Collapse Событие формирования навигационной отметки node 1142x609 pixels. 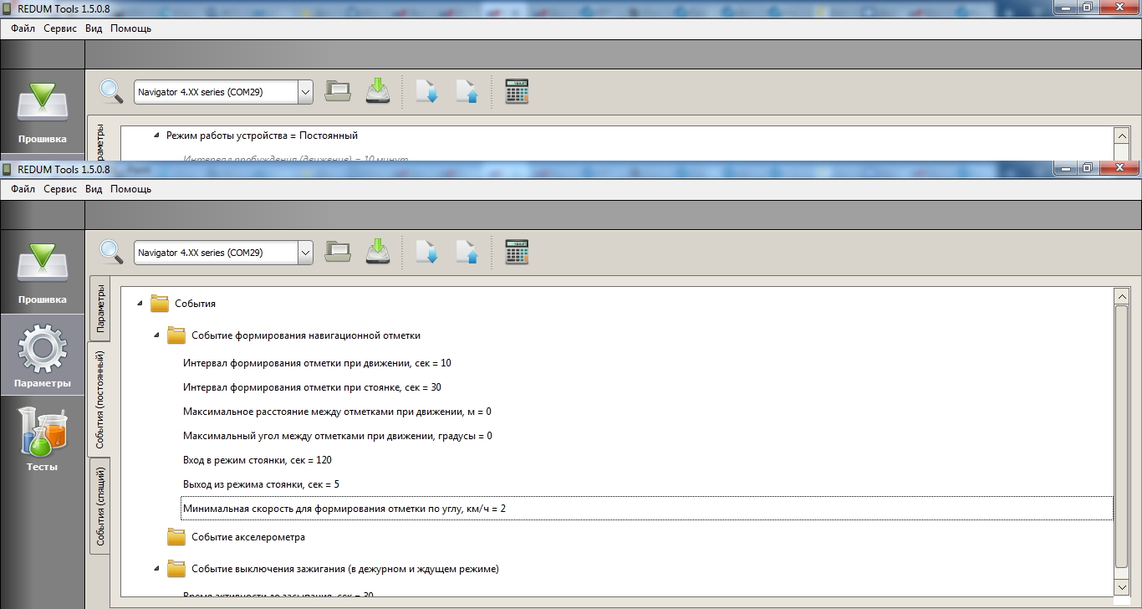[156, 335]
